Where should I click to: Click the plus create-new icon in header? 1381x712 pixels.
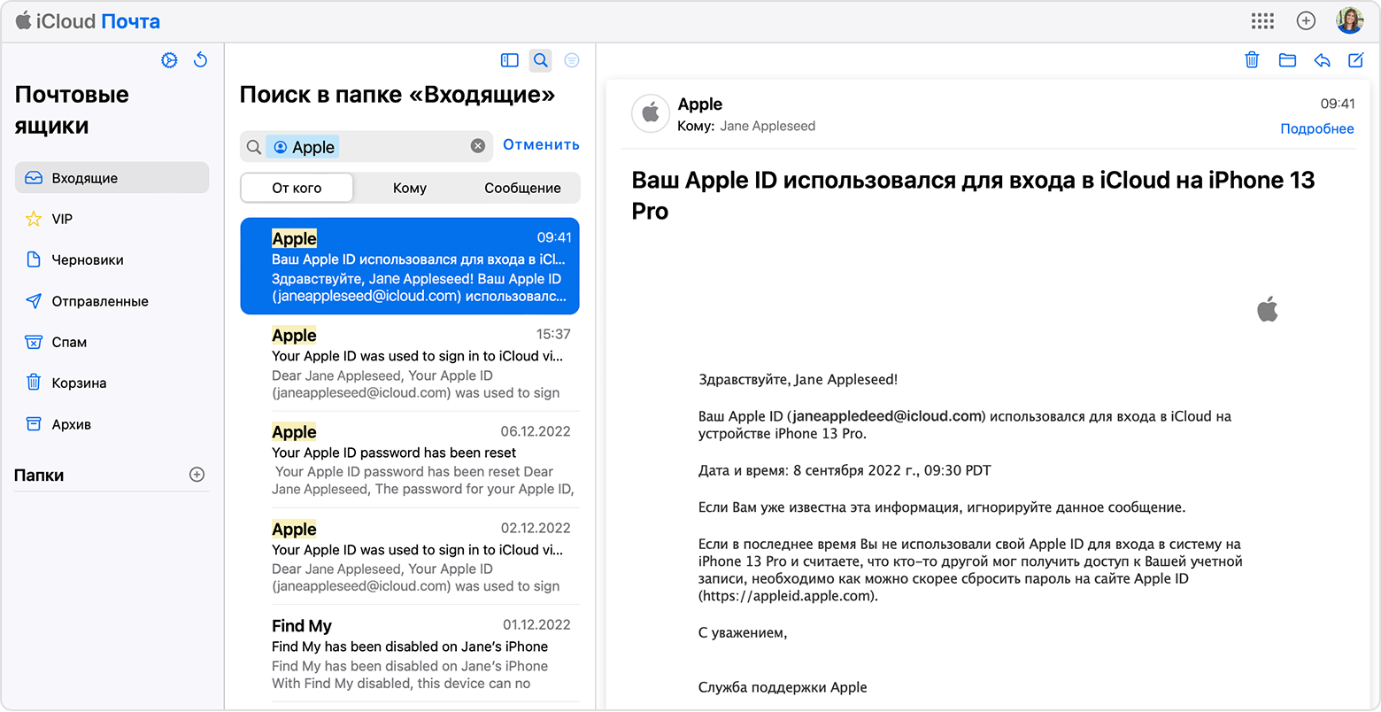1306,20
